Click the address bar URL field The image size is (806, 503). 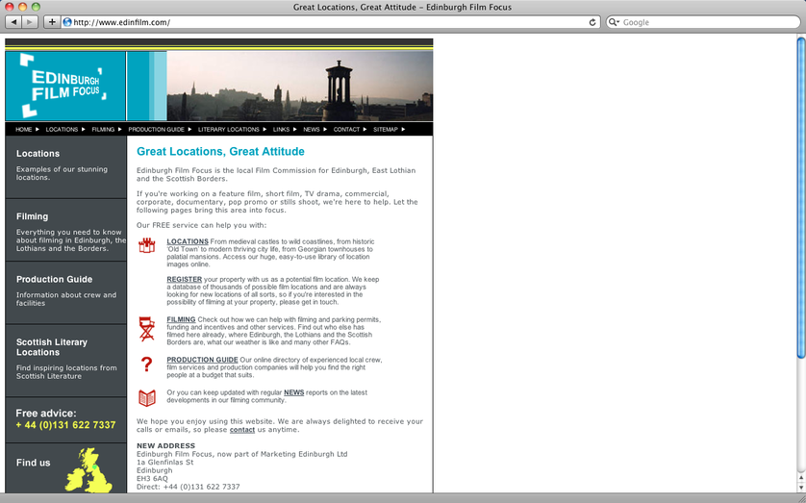pyautogui.click(x=329, y=22)
